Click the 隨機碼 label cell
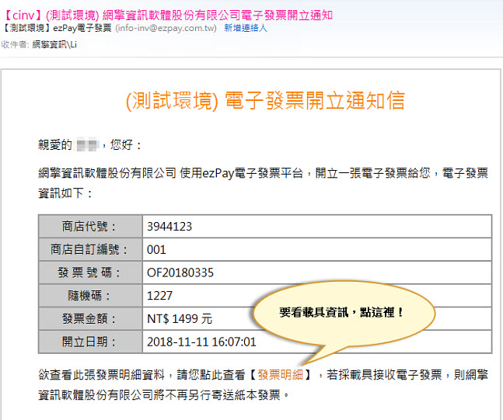 coord(90,296)
